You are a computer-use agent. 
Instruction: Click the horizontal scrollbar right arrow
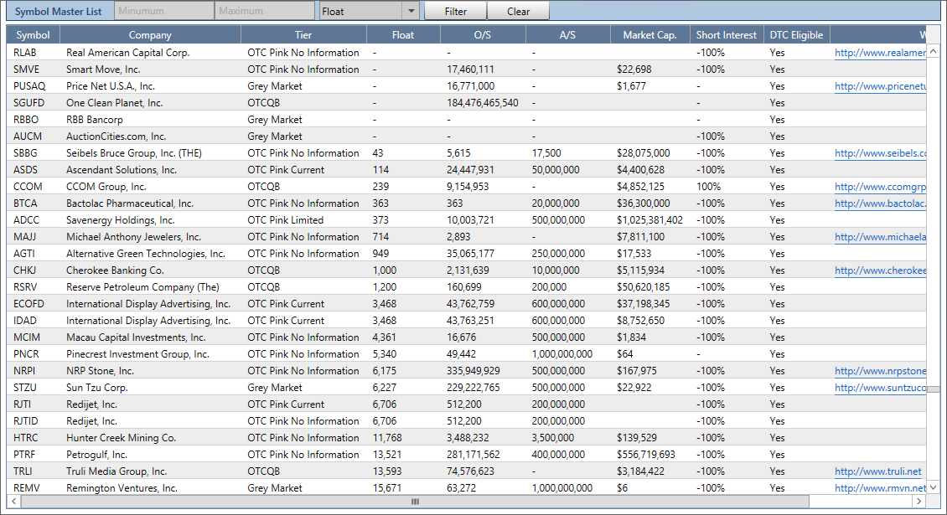click(x=919, y=501)
